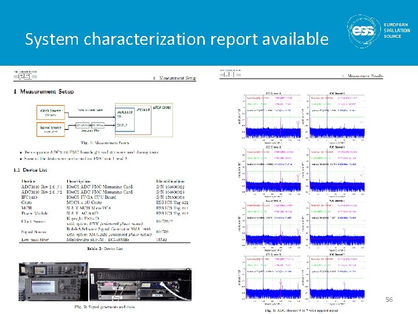The image size is (418, 314).
Task: Select the 'Power Module' table cell
Action: pyautogui.click(x=35, y=213)
